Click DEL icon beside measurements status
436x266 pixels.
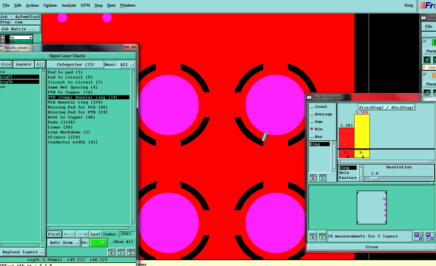[313, 236]
